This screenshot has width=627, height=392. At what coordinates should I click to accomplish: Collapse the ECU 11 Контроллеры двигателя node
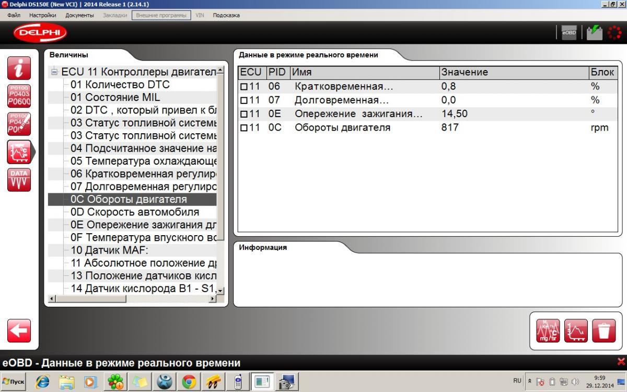[x=54, y=72]
